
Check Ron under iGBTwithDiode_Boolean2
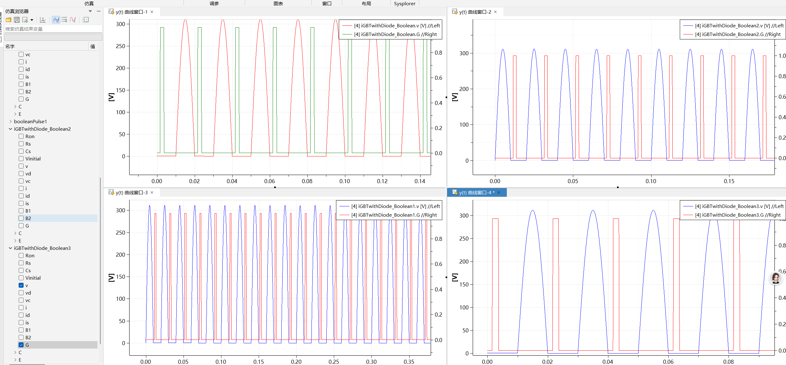[21, 136]
